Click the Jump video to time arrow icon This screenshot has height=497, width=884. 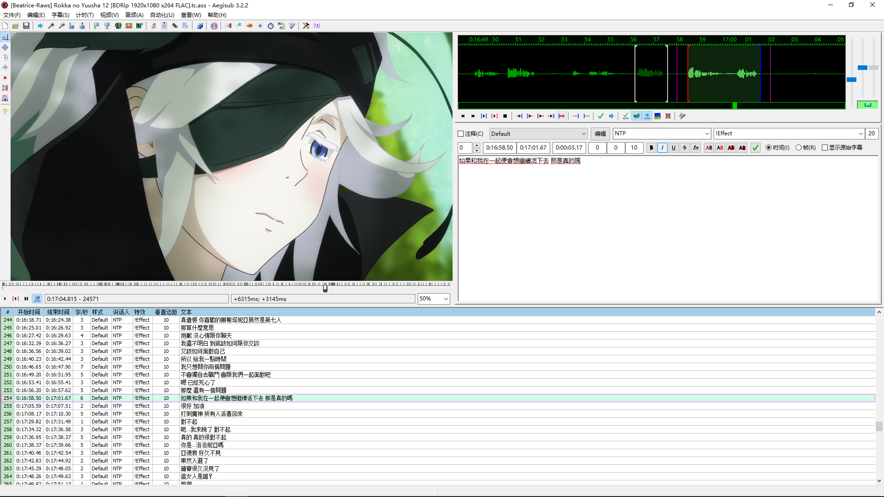point(41,26)
